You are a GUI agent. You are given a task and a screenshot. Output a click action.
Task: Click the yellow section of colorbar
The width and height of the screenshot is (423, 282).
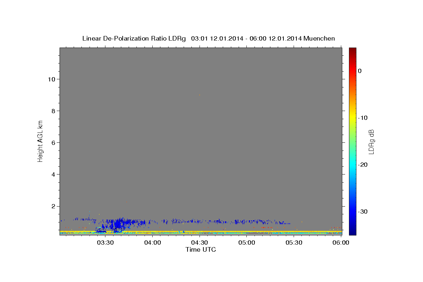coord(352,116)
